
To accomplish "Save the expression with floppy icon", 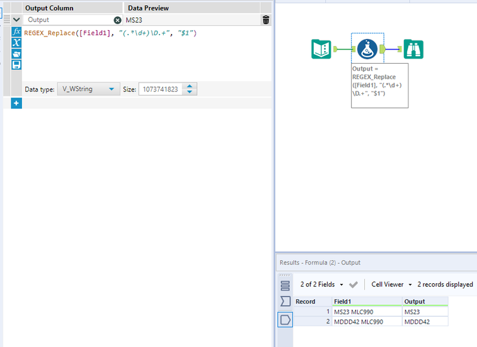I will (x=16, y=65).
